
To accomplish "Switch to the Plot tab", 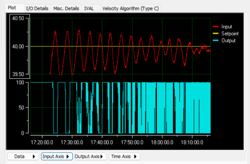I will [x=12, y=8].
